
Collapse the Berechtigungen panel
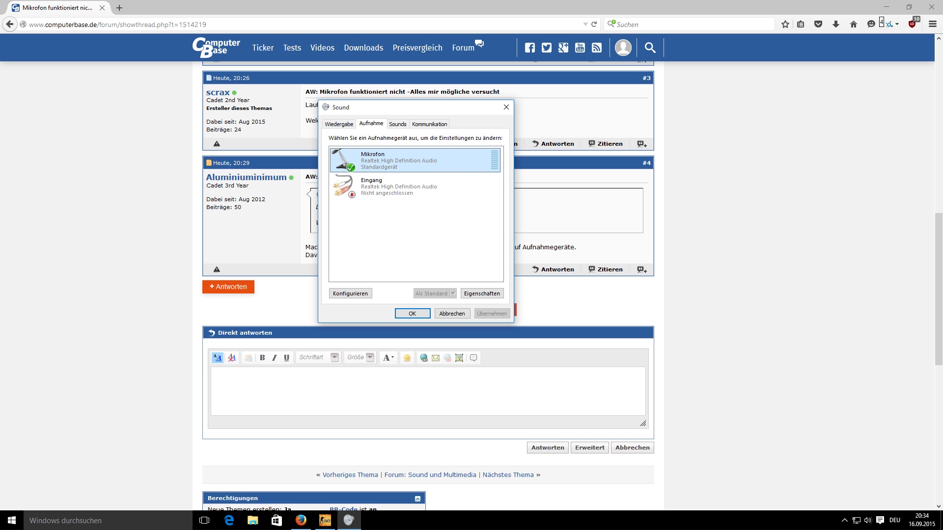coord(417,499)
